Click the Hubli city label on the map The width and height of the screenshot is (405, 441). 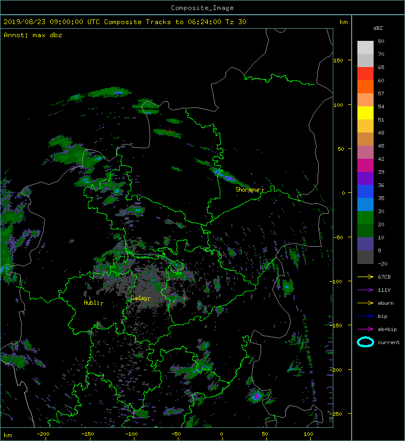(x=92, y=303)
